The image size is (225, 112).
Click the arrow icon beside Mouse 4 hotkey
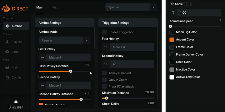[106, 47]
